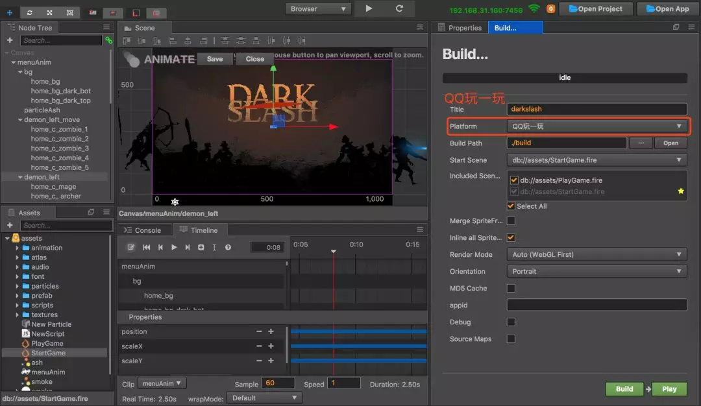The width and height of the screenshot is (701, 406).
Task: Click the create node plus in Node Tree
Action: pos(10,40)
